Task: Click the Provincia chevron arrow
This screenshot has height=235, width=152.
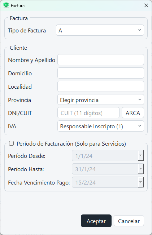Action: (140, 99)
